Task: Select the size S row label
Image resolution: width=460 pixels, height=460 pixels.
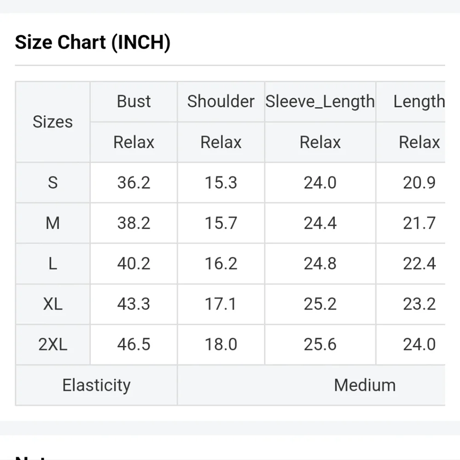Action: click(x=52, y=183)
